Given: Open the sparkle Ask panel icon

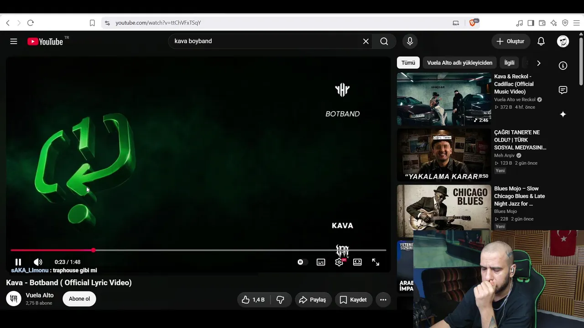Looking at the screenshot, I should pyautogui.click(x=563, y=114).
